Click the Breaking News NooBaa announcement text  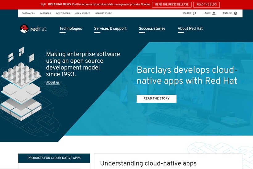coord(99,4)
